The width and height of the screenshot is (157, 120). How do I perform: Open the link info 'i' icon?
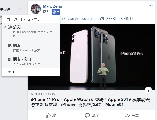[x=148, y=90]
